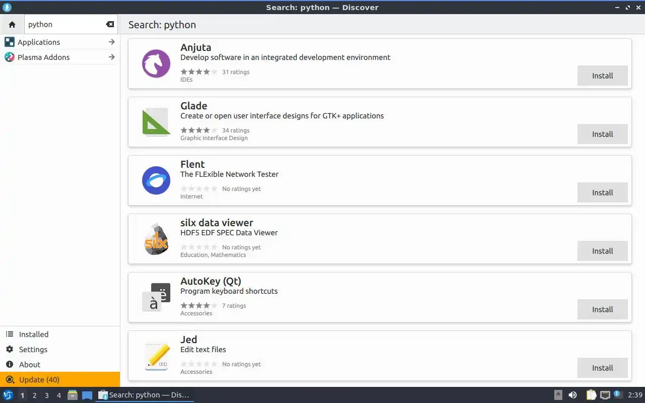The height and width of the screenshot is (403, 645).
Task: Click the AutoKey (Qt) star rating
Action: (x=199, y=306)
